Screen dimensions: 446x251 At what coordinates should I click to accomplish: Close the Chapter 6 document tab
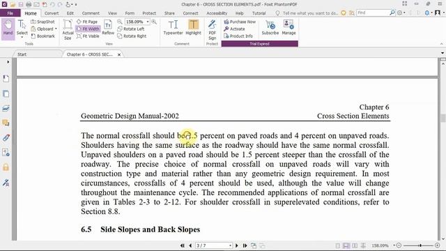click(119, 54)
